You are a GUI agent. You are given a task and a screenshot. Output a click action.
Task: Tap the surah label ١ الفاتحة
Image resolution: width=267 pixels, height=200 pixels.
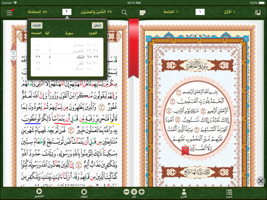click(170, 12)
